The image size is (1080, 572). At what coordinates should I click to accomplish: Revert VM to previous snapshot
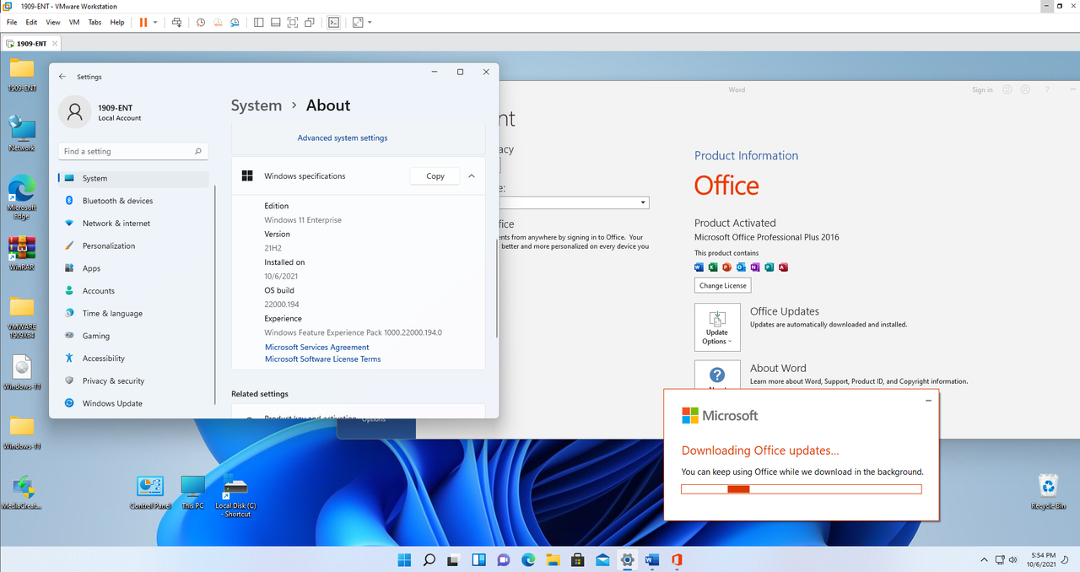coord(218,22)
